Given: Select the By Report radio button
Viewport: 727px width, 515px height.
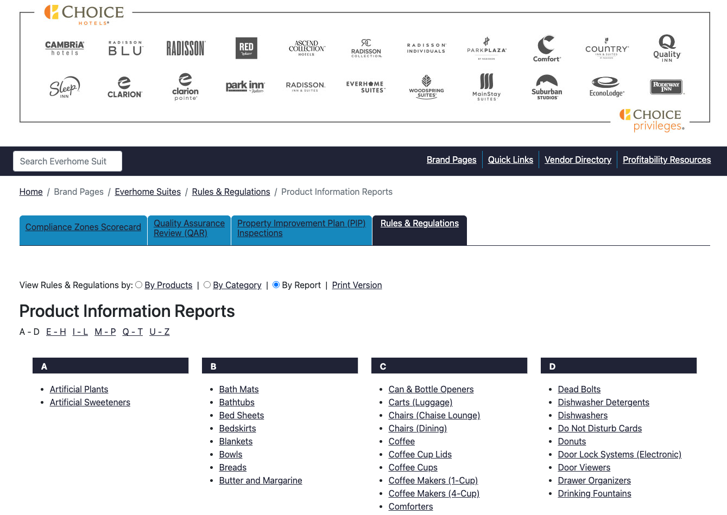Looking at the screenshot, I should 276,285.
